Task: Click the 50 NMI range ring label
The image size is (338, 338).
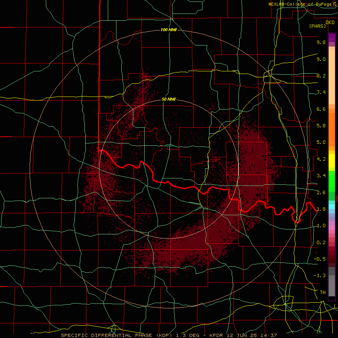Action: click(169, 99)
